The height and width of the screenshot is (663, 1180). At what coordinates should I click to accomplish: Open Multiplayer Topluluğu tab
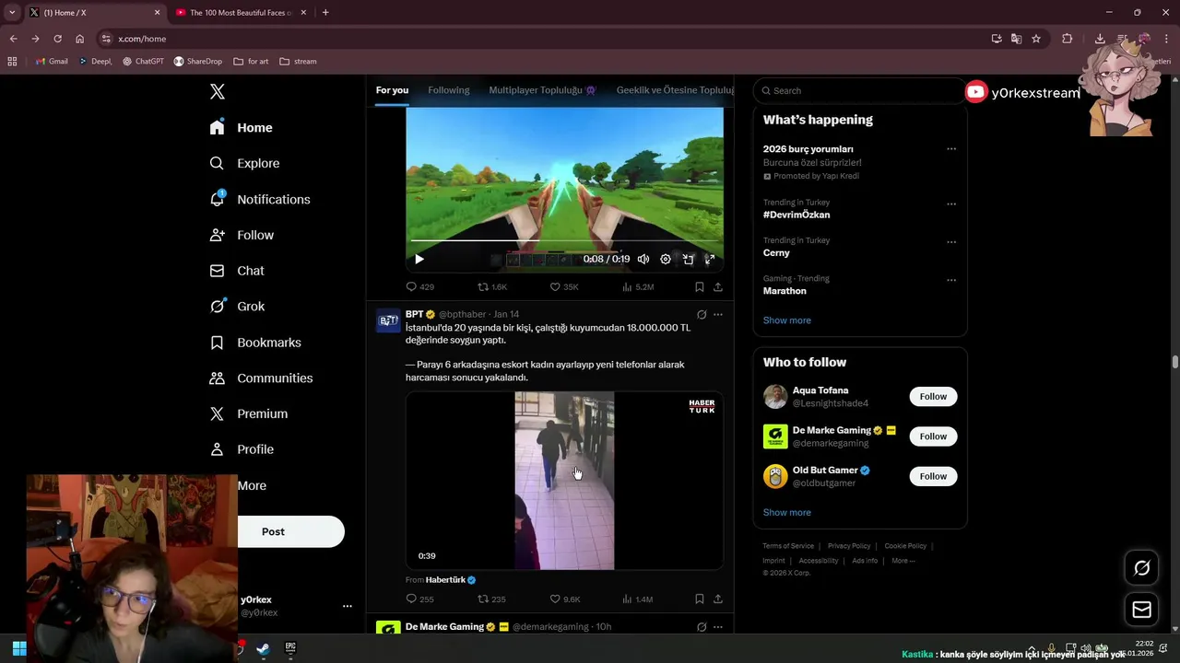543,90
